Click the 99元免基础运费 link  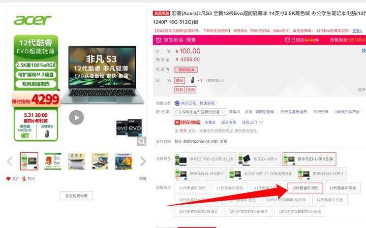pos(293,112)
